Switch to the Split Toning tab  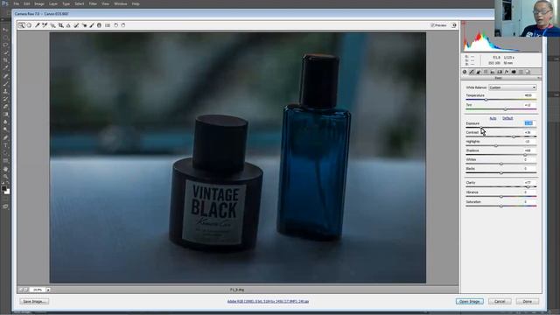point(493,72)
